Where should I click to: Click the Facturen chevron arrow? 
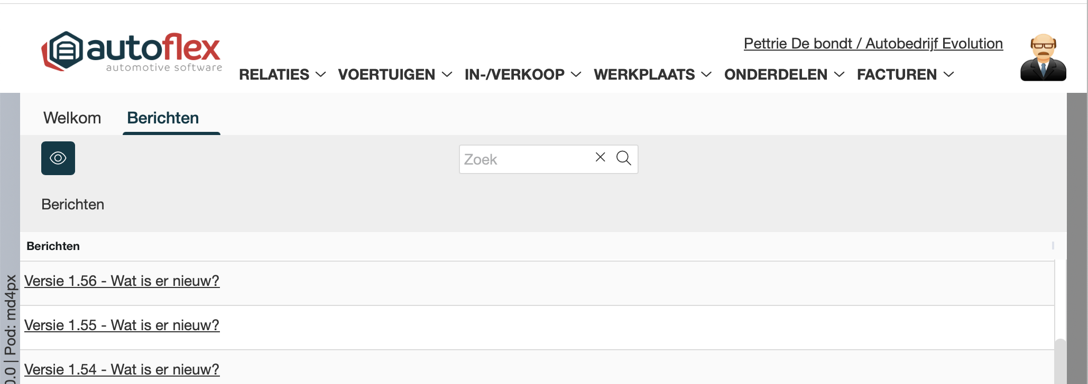tap(949, 75)
